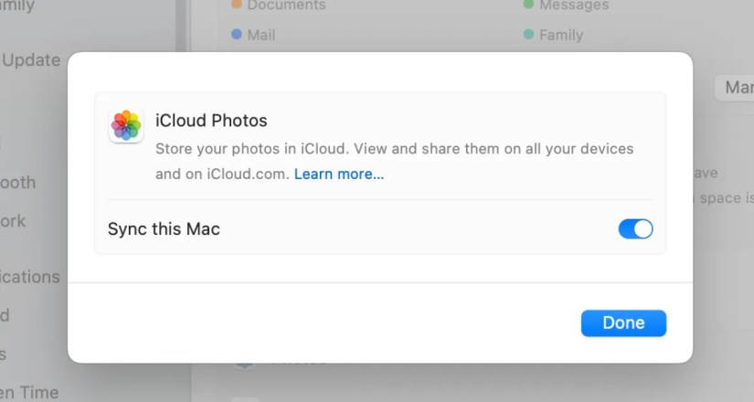Select Bluetooth in the sidebar

pos(18,182)
